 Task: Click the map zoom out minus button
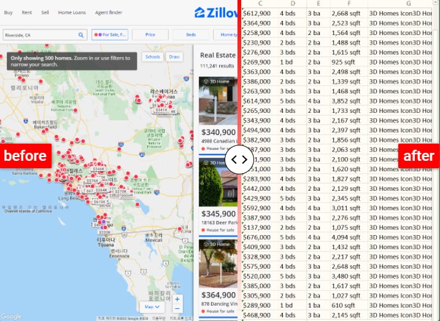click(x=177, y=308)
